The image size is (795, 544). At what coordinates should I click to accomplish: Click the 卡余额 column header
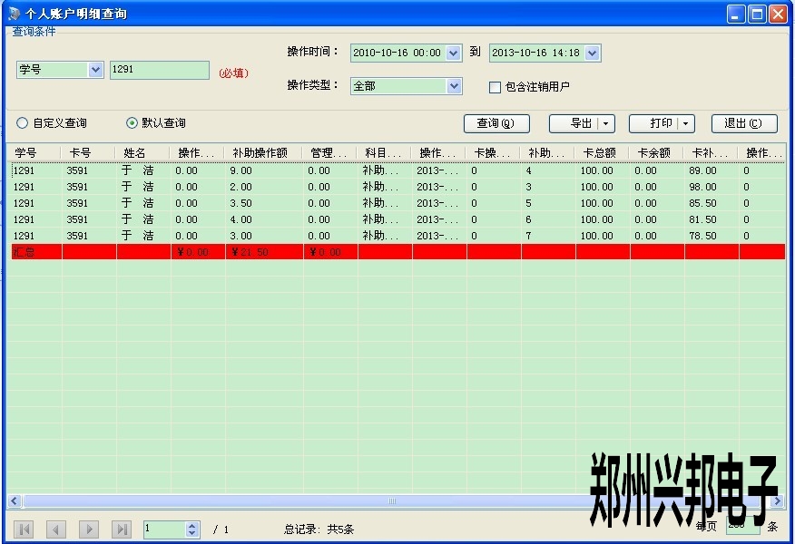[656, 153]
